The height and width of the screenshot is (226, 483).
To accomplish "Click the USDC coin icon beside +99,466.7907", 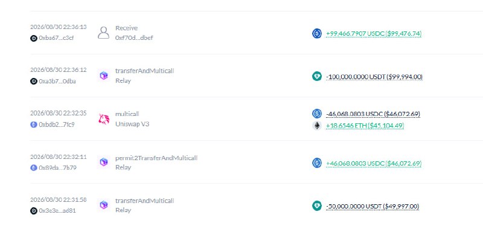I will coord(317,33).
